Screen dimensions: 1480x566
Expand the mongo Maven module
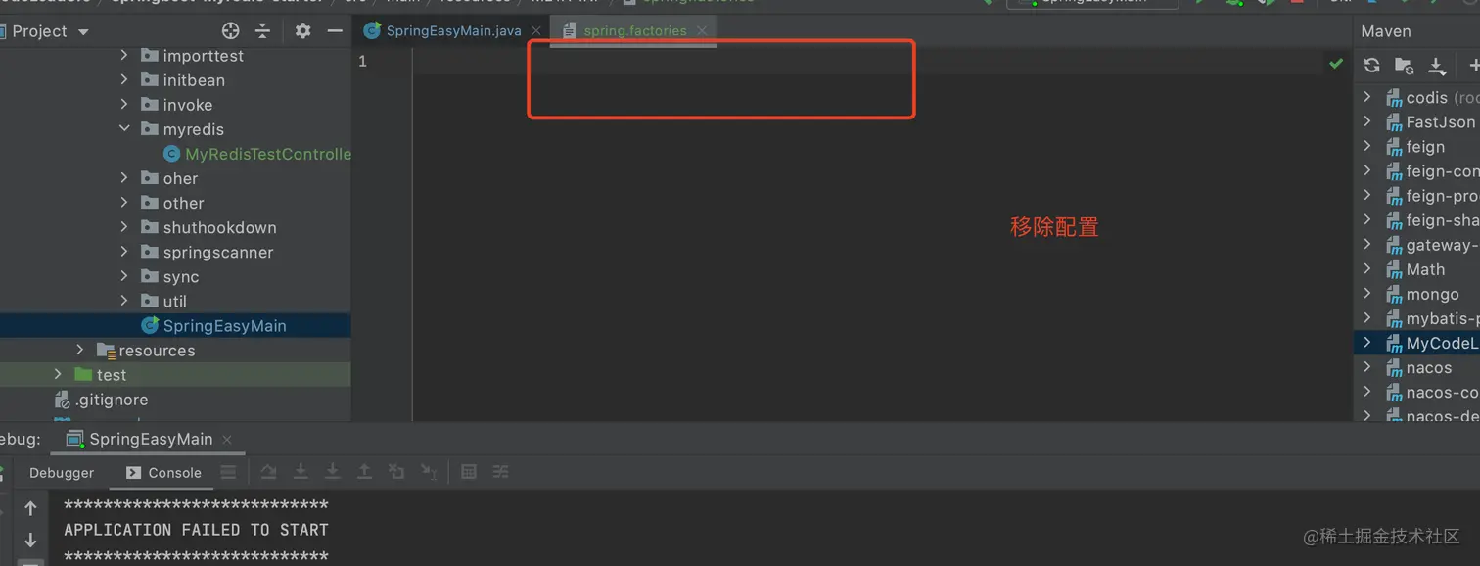tap(1367, 294)
